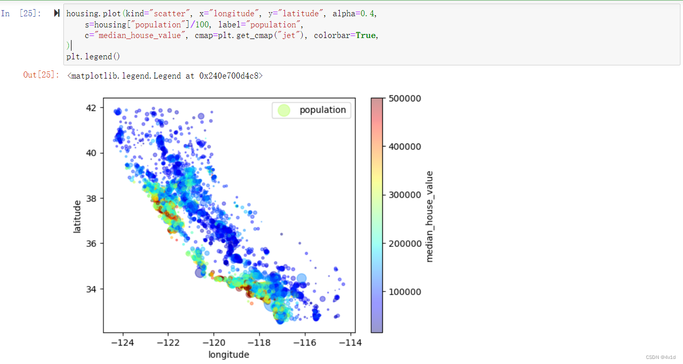683x364 pixels.
Task: Click the median_house_value colorbar
Action: [377, 215]
